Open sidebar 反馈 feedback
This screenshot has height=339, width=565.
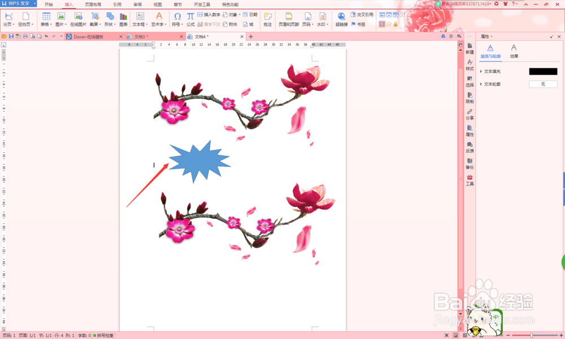(470, 147)
